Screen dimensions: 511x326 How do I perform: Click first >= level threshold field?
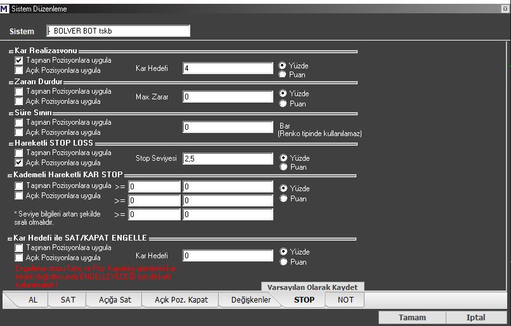[154, 187]
